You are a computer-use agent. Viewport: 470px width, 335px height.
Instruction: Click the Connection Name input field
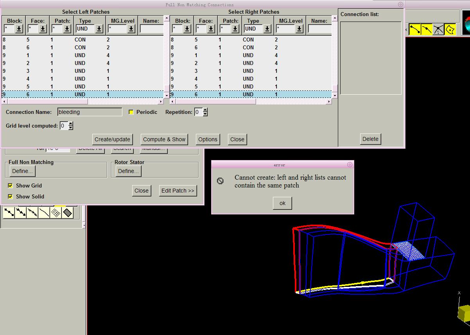[90, 112]
